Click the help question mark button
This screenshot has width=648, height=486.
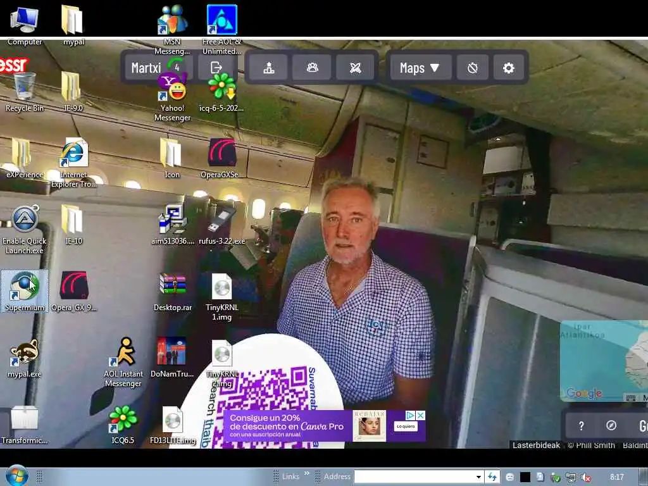pos(581,426)
